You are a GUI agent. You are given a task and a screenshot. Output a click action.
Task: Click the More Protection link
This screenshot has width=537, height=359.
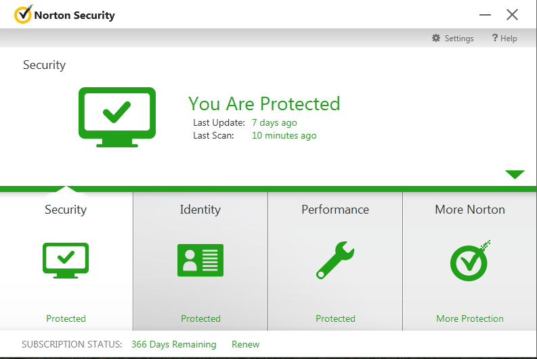point(470,318)
